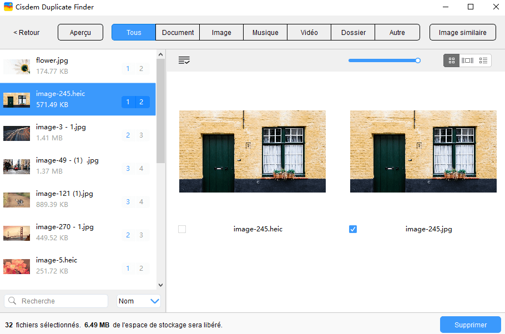Click the image-49 street thumbnail
Image resolution: width=505 pixels, height=334 pixels.
[17, 167]
